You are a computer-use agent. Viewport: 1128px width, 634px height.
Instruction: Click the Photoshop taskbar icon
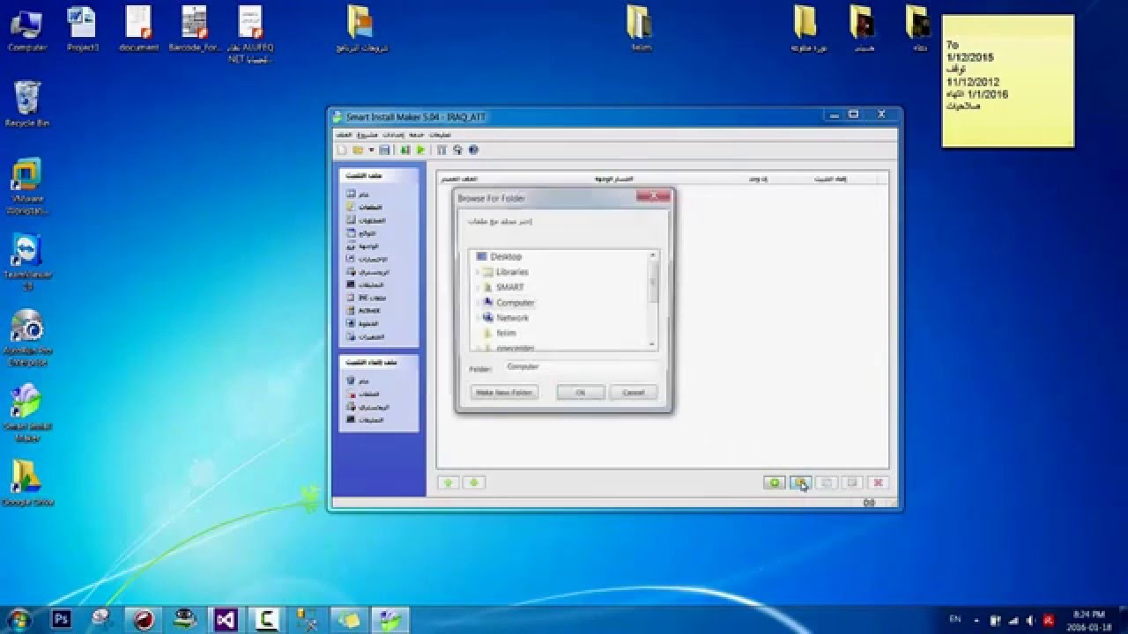61,619
